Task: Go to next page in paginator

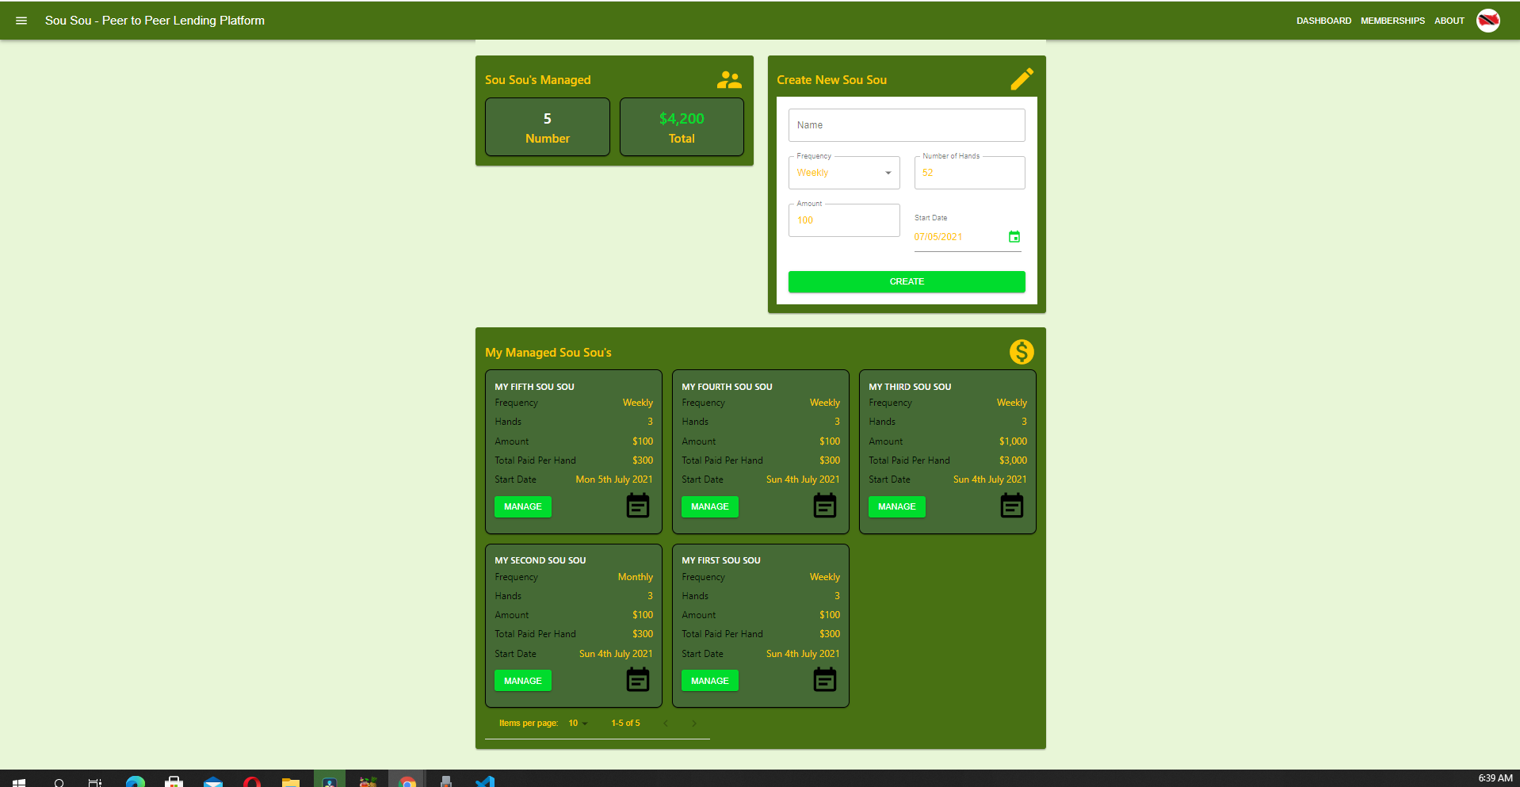Action: (694, 723)
